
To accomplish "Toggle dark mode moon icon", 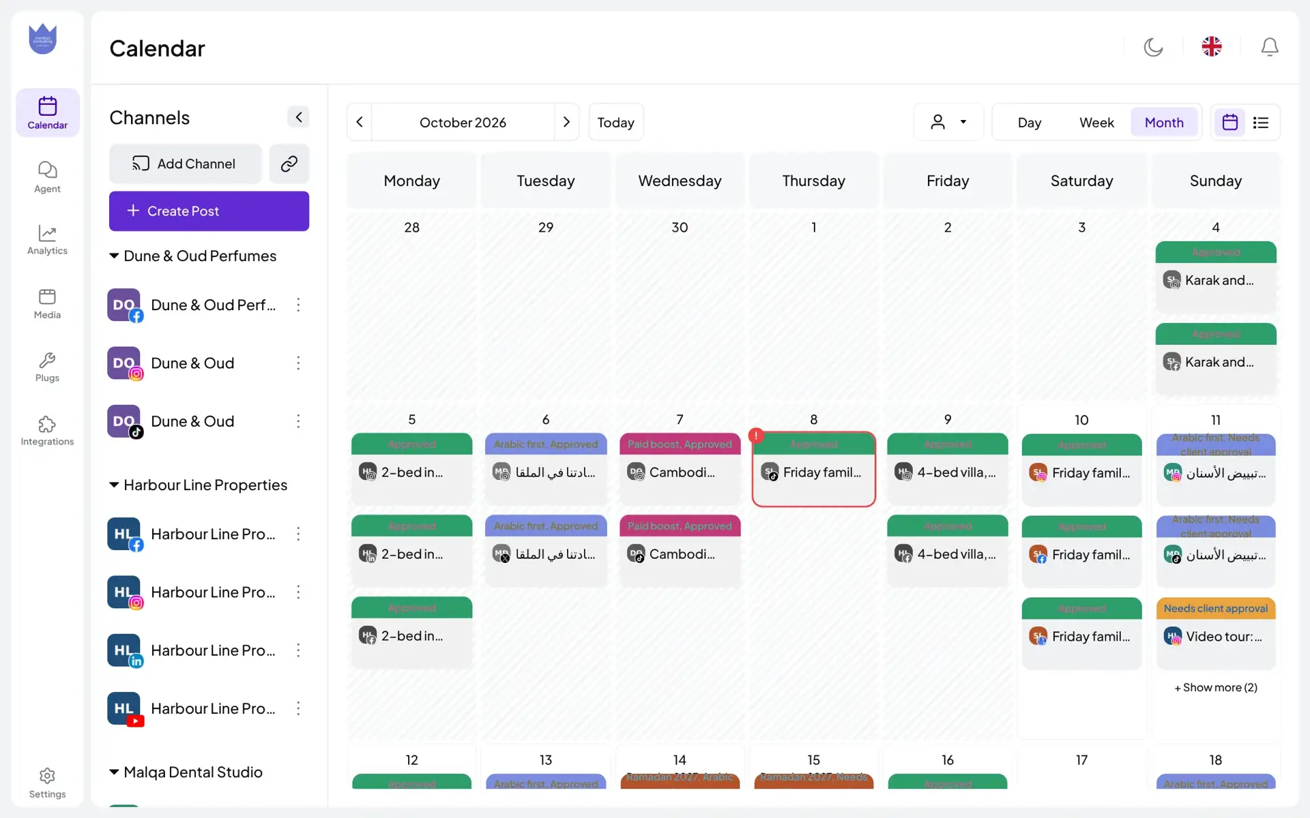I will tap(1153, 47).
